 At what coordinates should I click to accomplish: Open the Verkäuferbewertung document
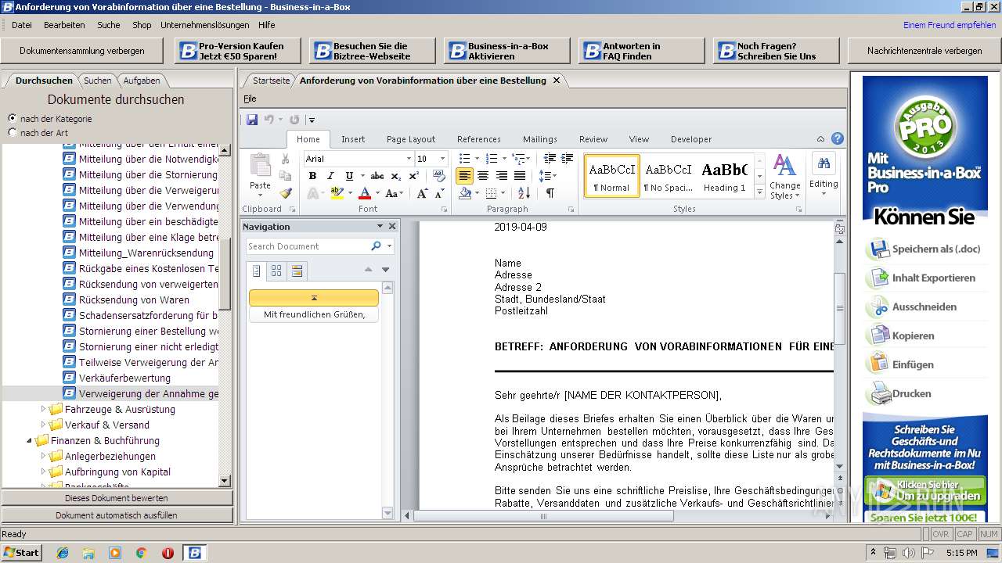click(124, 378)
